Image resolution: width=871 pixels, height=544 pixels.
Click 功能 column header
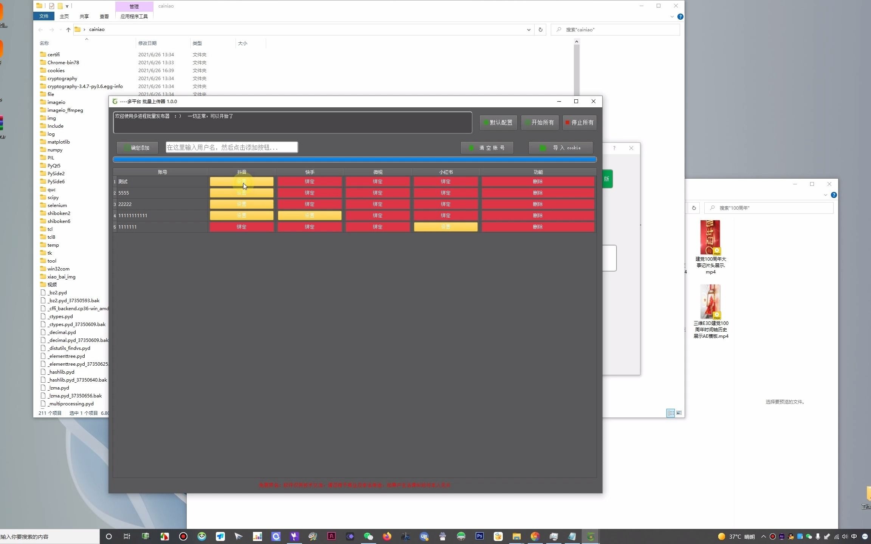pos(538,172)
